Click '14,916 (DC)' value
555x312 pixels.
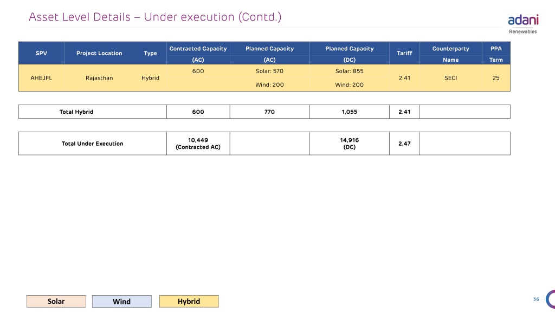pyautogui.click(x=350, y=144)
